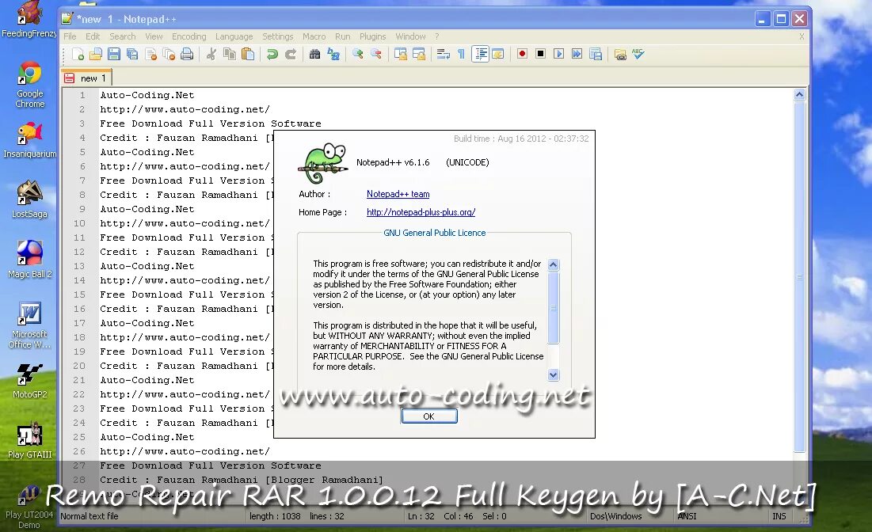Open the File menu
This screenshot has width=872, height=532.
pyautogui.click(x=70, y=36)
